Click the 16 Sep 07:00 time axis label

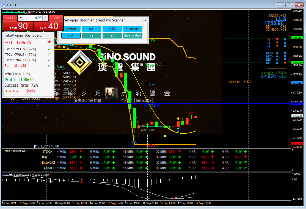point(80,203)
